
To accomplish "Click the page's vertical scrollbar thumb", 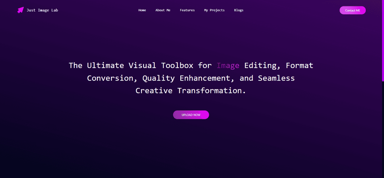I will pyautogui.click(x=383, y=40).
